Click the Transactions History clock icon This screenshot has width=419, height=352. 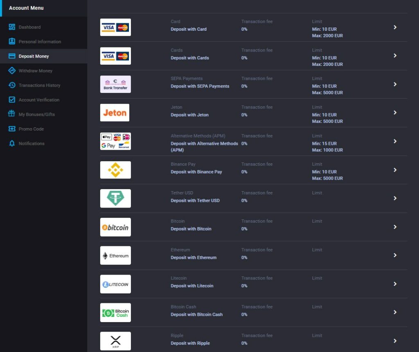(x=12, y=85)
